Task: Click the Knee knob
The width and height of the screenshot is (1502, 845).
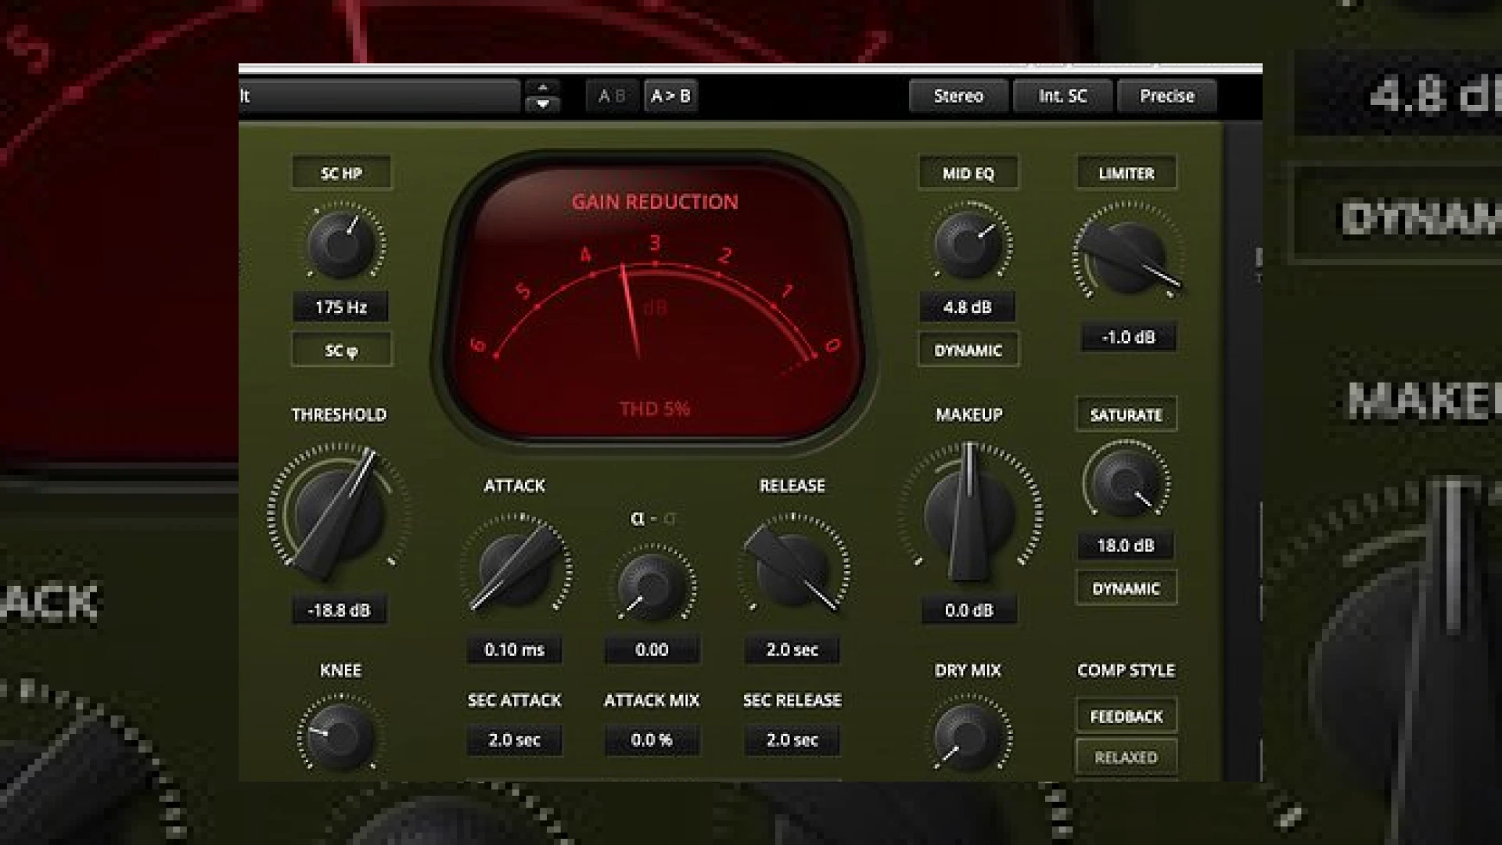Action: click(x=340, y=735)
